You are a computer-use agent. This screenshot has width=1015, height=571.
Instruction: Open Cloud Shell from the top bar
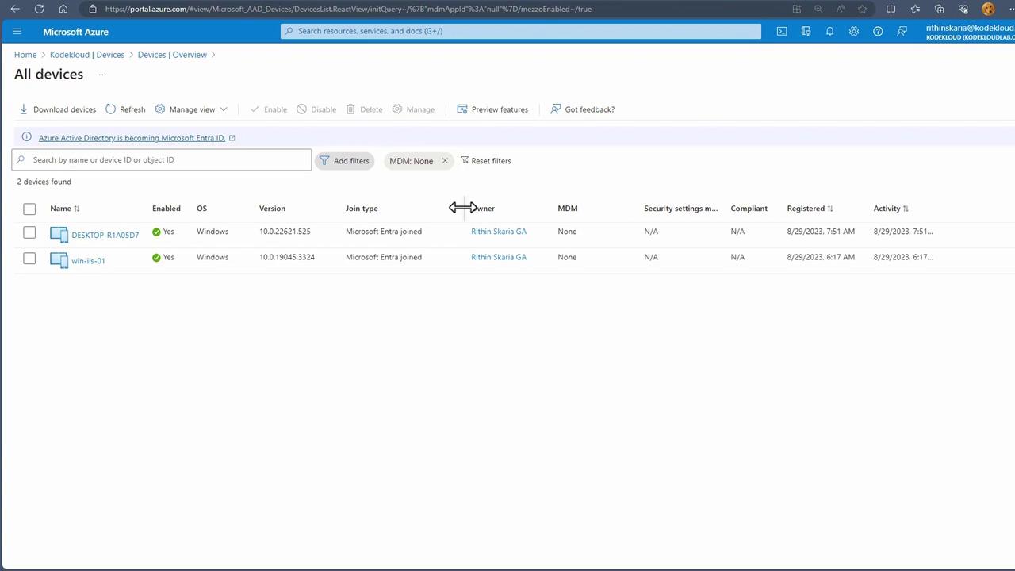tap(782, 32)
